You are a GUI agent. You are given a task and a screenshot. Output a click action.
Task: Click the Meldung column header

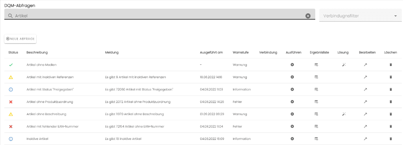(x=112, y=52)
